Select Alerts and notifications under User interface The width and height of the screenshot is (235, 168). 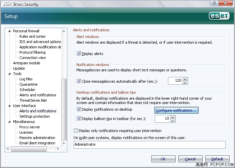[38, 111]
